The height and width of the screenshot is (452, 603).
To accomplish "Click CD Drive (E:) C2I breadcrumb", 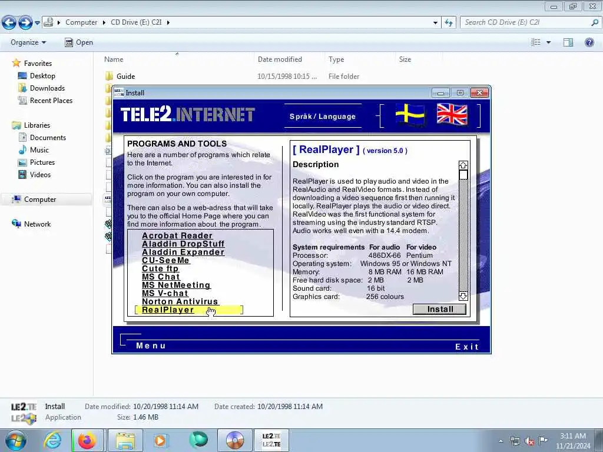I will [x=136, y=22].
